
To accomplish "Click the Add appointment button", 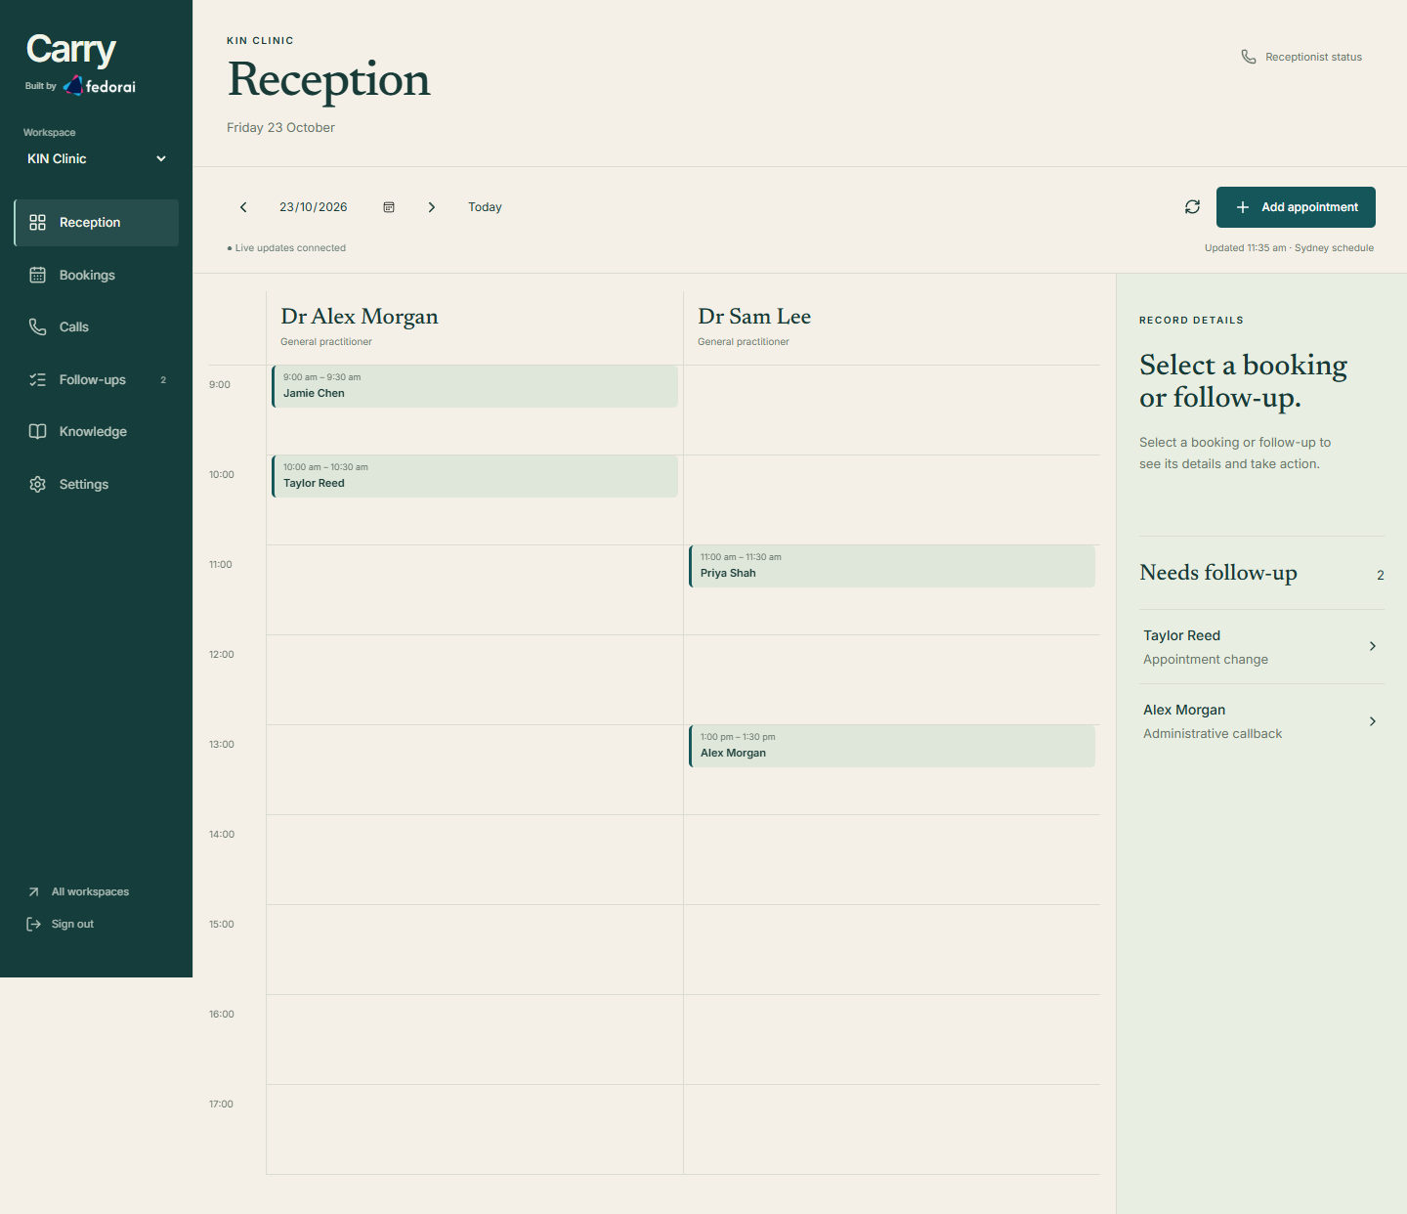I will [1296, 207].
